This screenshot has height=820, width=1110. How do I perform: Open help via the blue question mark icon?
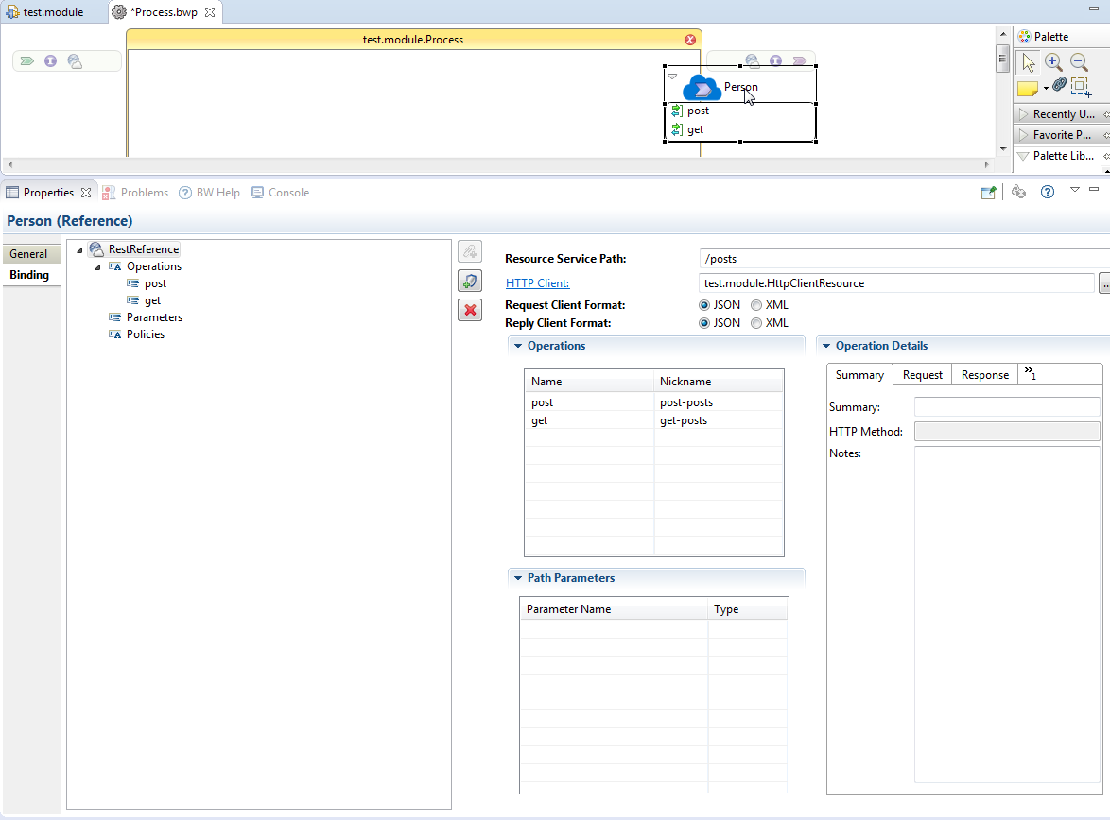click(x=1048, y=193)
